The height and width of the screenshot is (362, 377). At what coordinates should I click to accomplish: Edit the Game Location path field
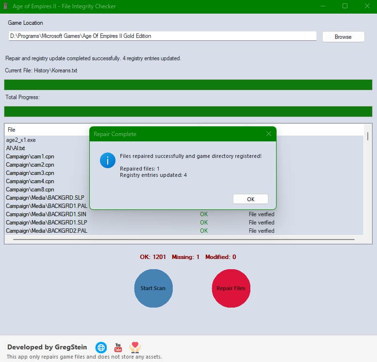click(163, 36)
